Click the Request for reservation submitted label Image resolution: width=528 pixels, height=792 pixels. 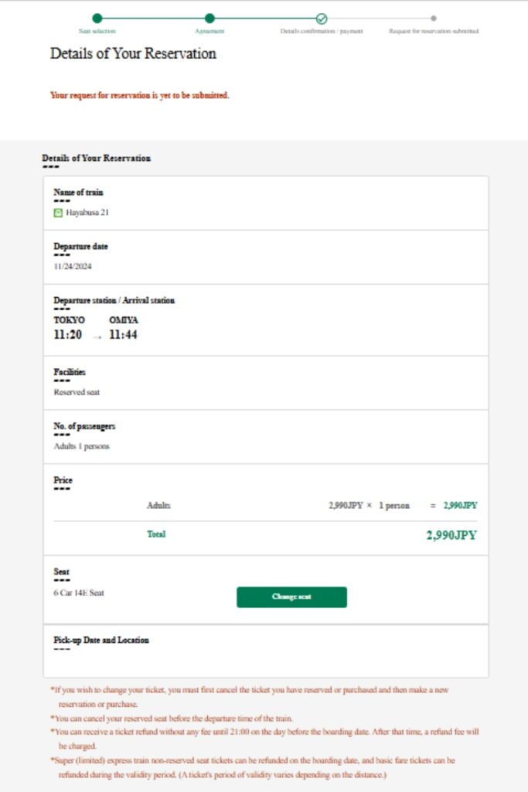pos(434,33)
